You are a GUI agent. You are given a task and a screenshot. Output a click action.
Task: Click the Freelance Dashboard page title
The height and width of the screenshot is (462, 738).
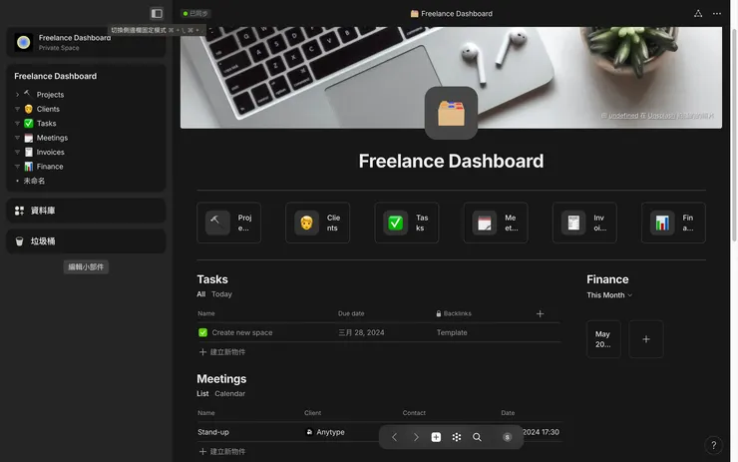tap(451, 161)
